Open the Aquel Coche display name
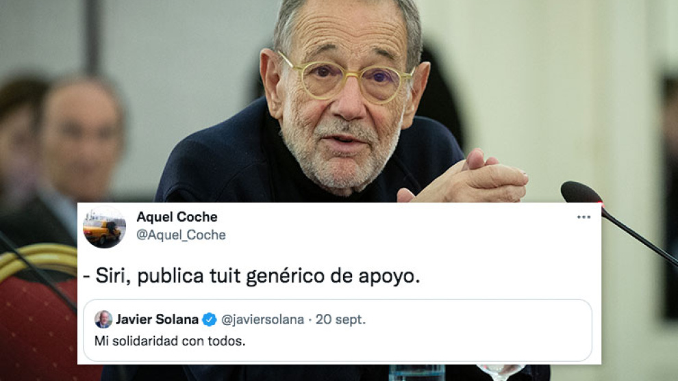Image resolution: width=678 pixels, height=381 pixels. pos(177,217)
